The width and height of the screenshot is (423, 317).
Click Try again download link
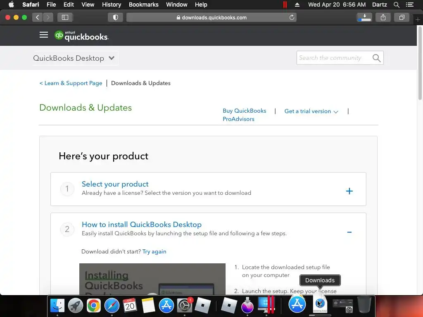154,251
